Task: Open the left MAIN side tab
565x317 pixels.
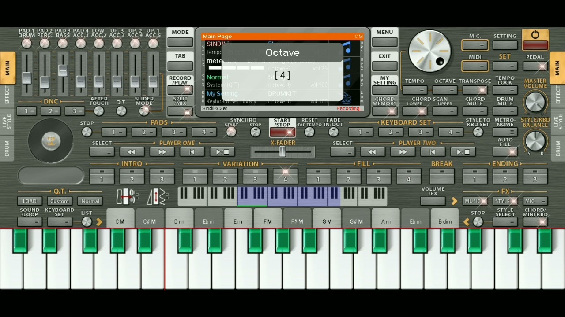Action: click(8, 68)
